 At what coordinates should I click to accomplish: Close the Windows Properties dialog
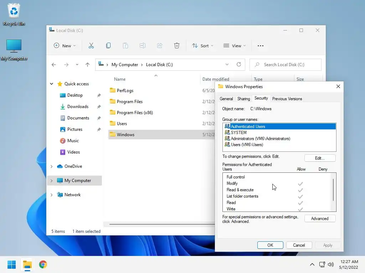coord(338,86)
